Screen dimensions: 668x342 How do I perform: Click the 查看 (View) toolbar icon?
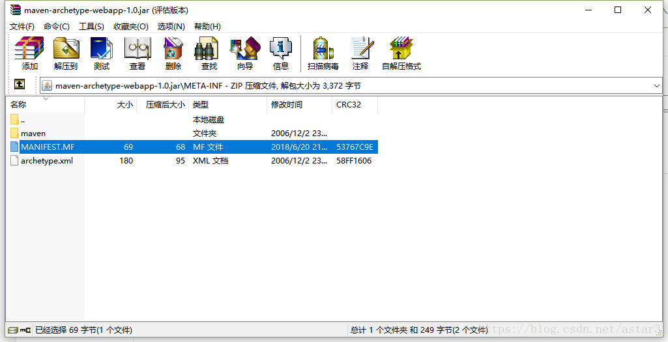137,48
